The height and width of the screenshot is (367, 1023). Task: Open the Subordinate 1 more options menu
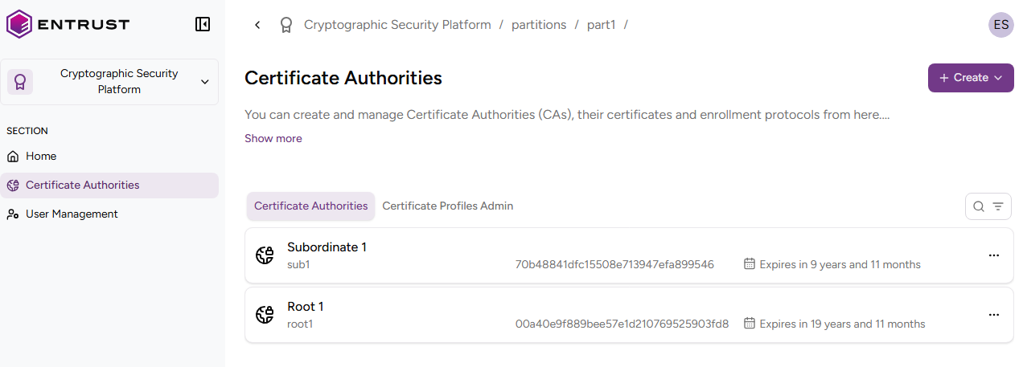(x=993, y=255)
